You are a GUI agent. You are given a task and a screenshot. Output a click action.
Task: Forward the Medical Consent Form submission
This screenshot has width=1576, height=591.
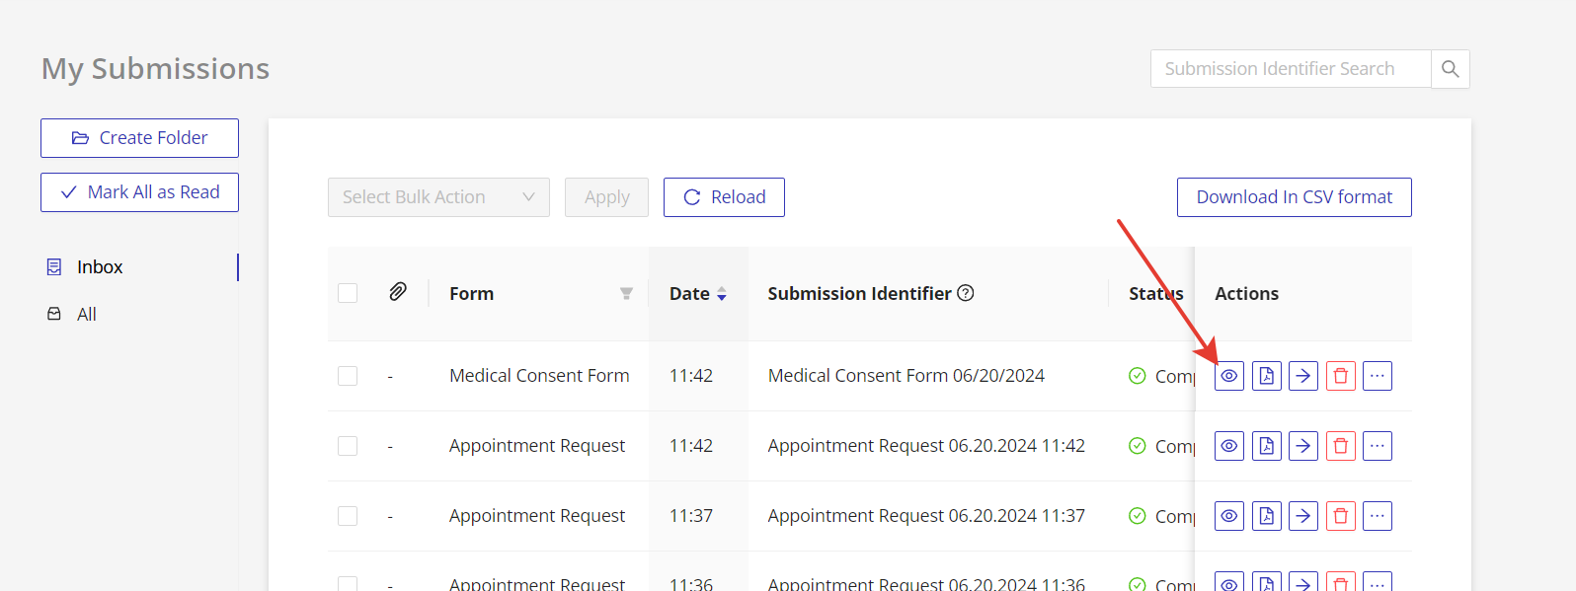1303,376
